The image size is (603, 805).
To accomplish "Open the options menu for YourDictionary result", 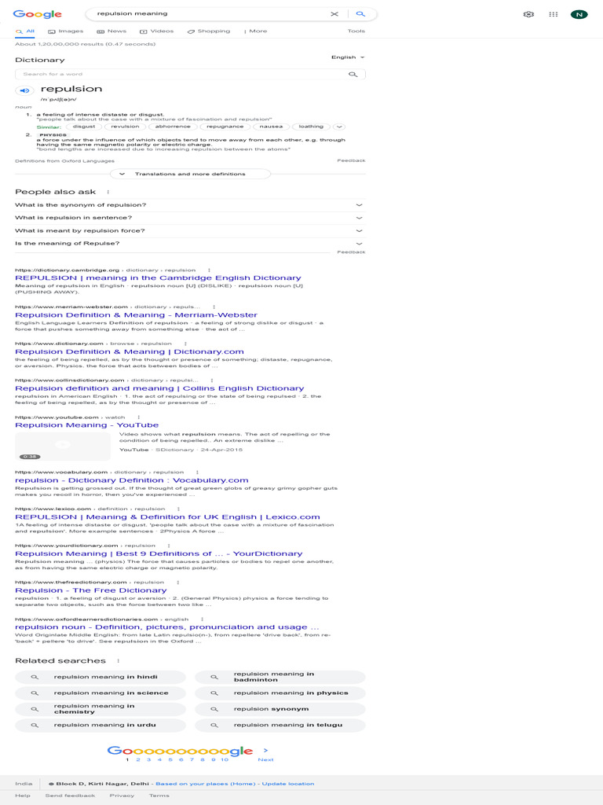I will 169,546.
